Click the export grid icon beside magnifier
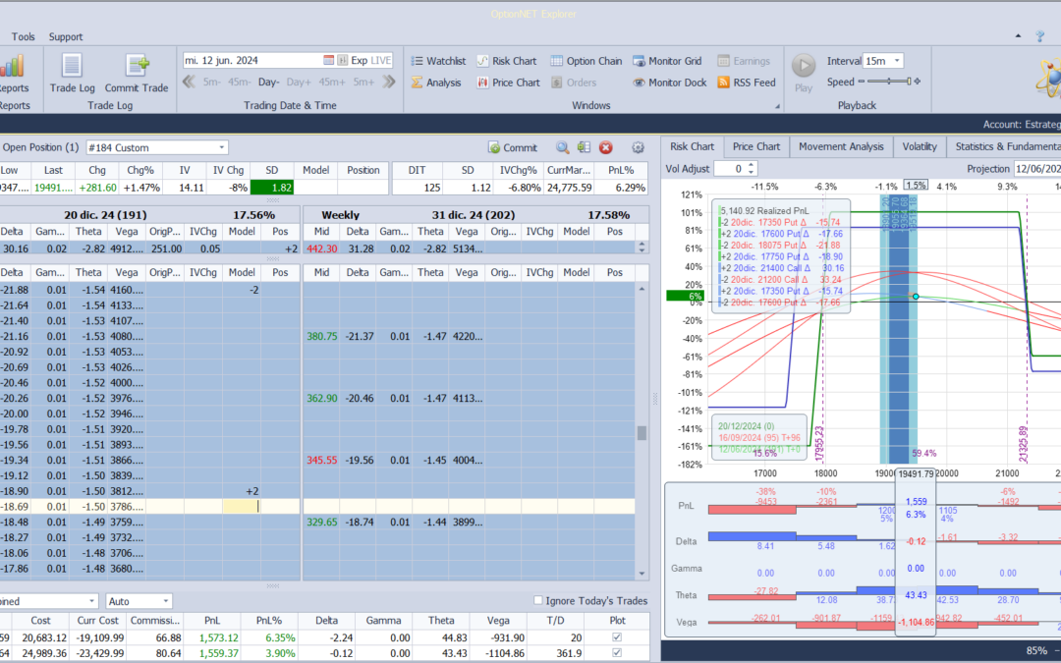This screenshot has height=663, width=1061. coord(584,147)
